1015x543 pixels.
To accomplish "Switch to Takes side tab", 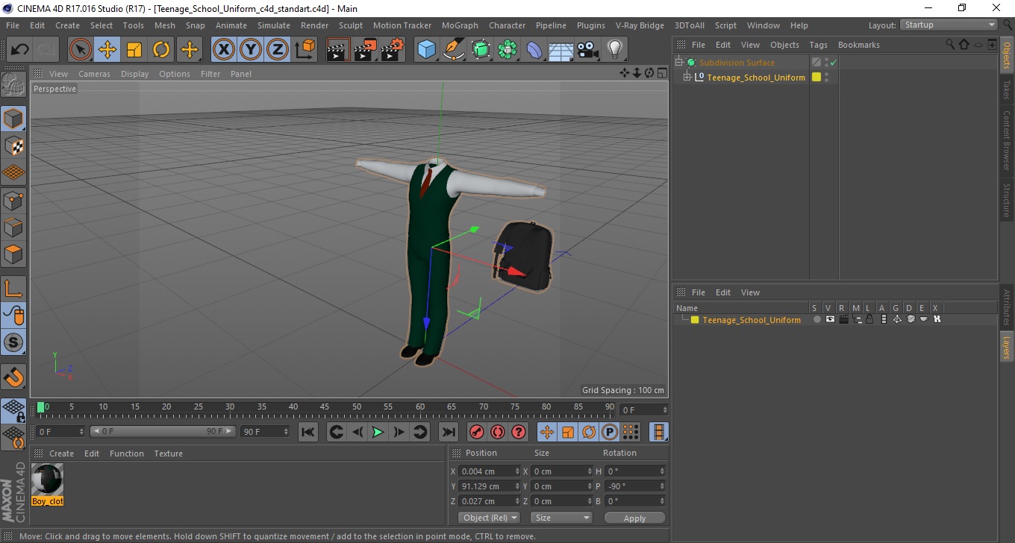I will pyautogui.click(x=1006, y=88).
